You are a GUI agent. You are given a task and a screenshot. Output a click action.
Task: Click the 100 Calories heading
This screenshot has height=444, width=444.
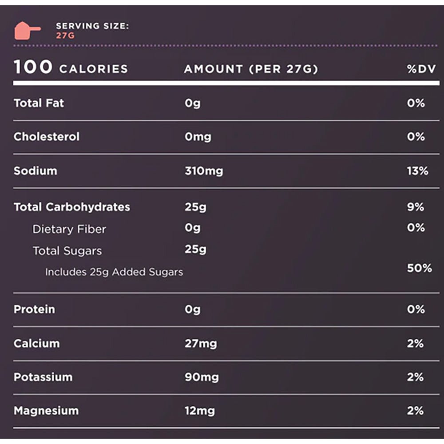point(71,68)
